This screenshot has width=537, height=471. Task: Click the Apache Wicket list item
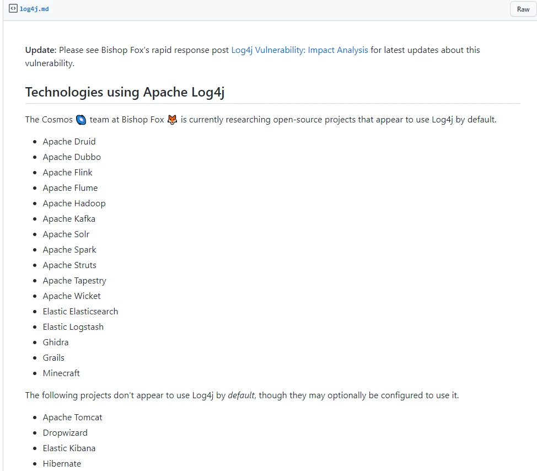pos(72,296)
